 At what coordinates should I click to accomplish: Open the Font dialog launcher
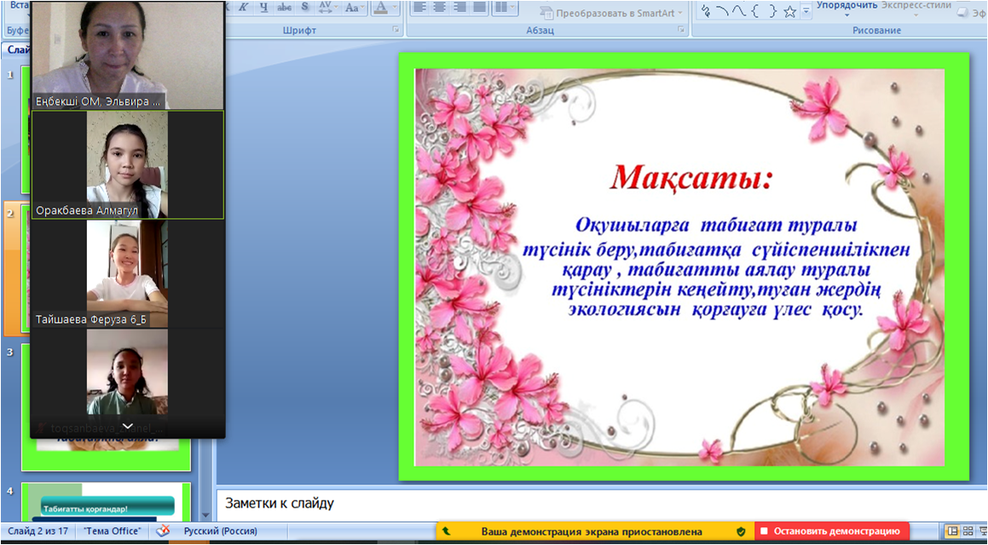click(x=396, y=30)
